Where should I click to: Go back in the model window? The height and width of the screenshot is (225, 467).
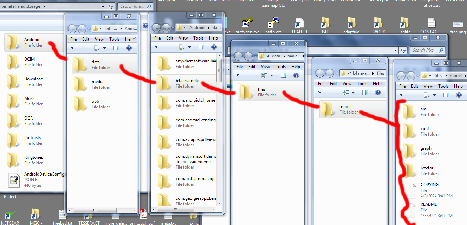401,75
